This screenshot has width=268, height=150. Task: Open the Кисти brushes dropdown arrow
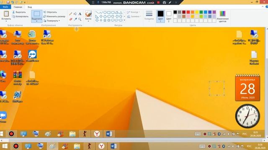coord(88,21)
